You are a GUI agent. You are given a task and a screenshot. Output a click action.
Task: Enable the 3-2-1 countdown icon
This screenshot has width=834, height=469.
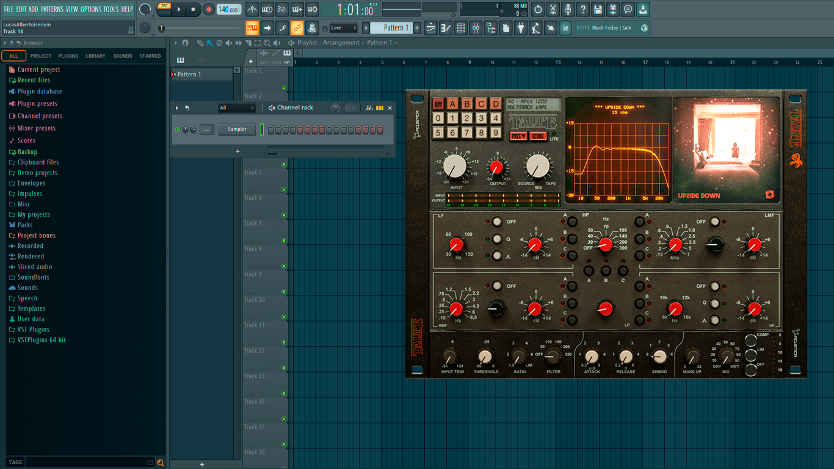(x=282, y=9)
